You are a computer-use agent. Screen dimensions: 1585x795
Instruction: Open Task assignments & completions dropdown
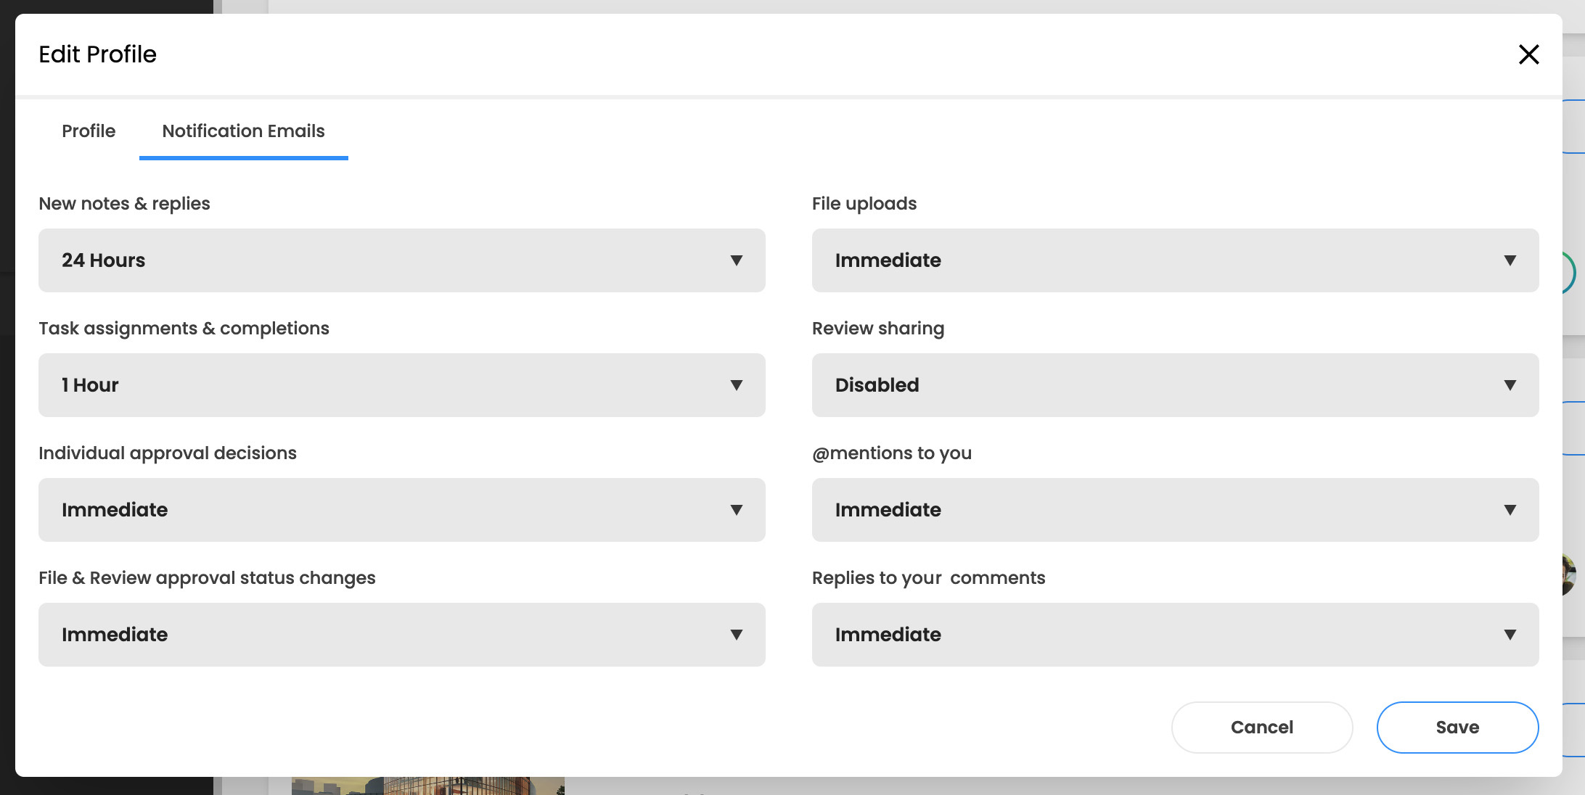[x=401, y=385]
